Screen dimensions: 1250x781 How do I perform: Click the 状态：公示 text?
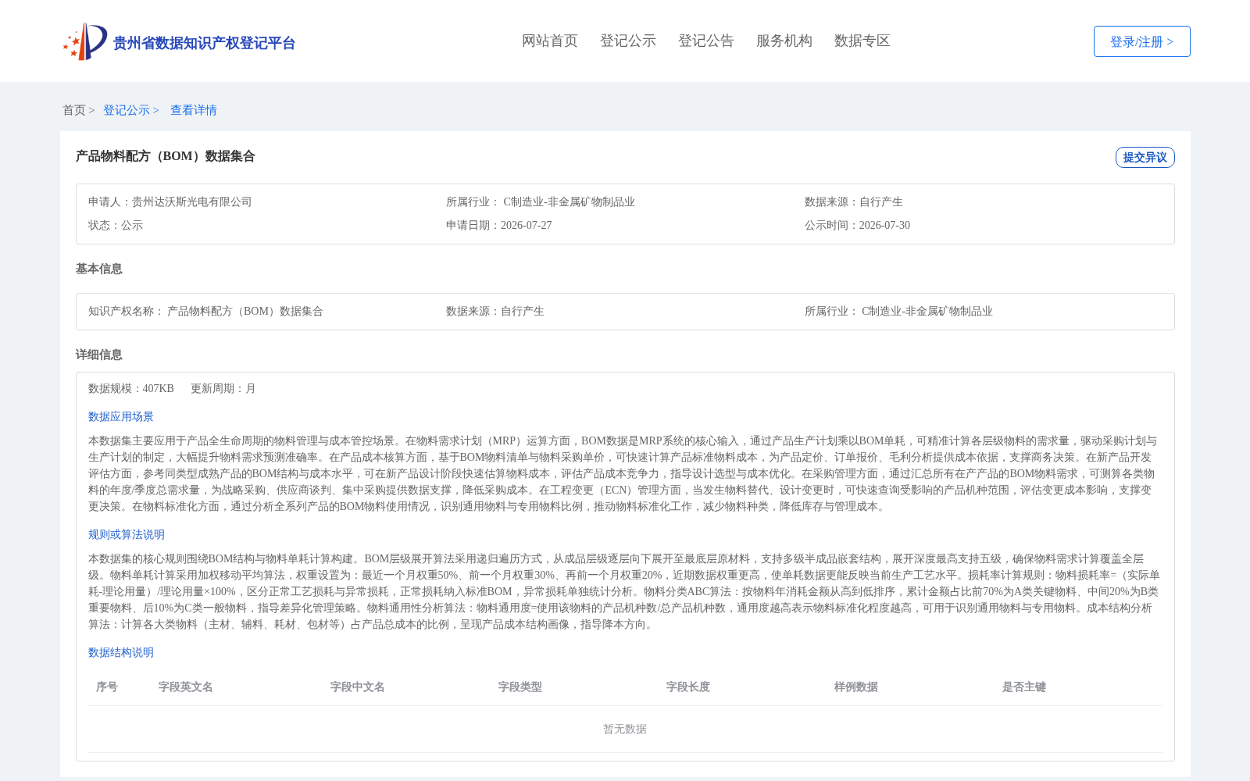click(116, 225)
